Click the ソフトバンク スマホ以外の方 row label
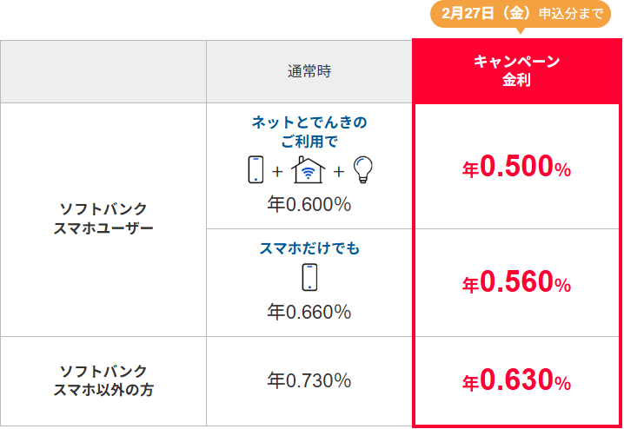 tap(103, 380)
